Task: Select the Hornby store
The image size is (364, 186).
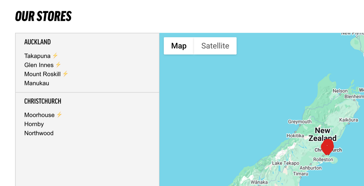Action: 34,124
